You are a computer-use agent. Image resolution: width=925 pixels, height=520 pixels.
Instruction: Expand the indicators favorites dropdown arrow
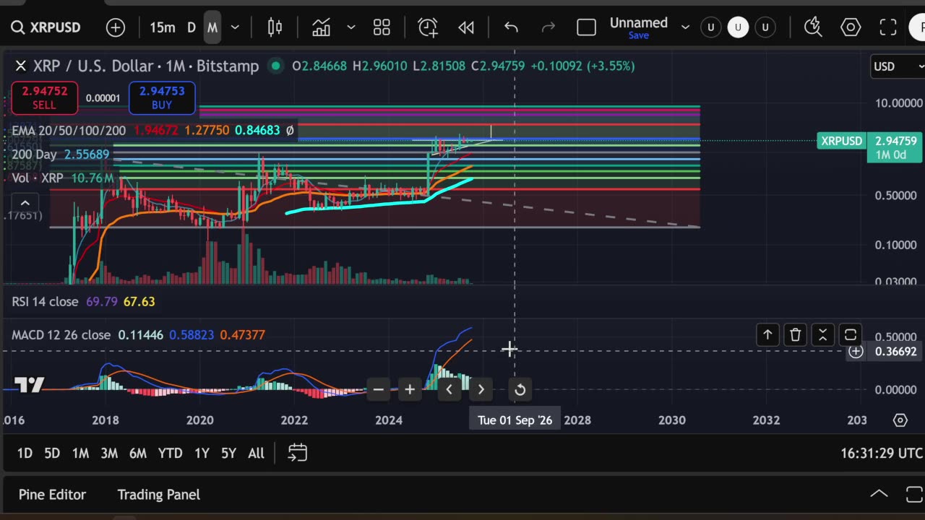pyautogui.click(x=351, y=27)
